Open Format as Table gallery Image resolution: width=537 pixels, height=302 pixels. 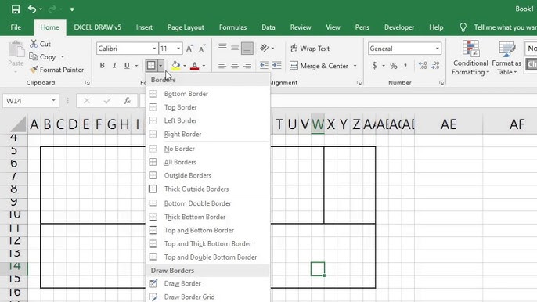point(506,58)
